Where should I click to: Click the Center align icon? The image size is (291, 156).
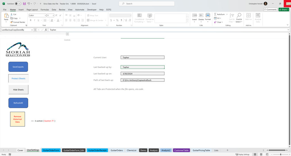point(70,20)
